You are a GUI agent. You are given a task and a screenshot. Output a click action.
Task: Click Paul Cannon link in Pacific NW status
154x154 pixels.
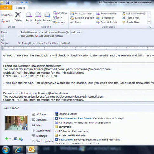[66, 140]
